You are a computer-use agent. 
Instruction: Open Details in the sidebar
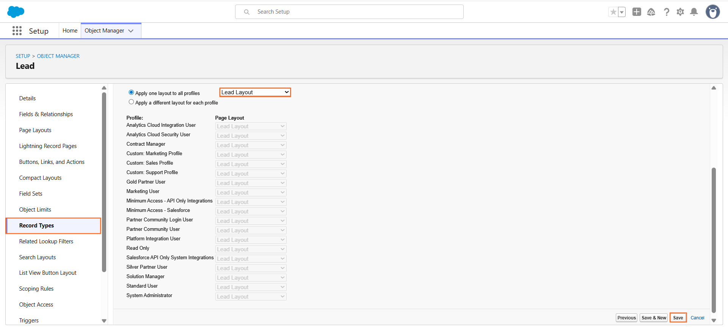27,98
